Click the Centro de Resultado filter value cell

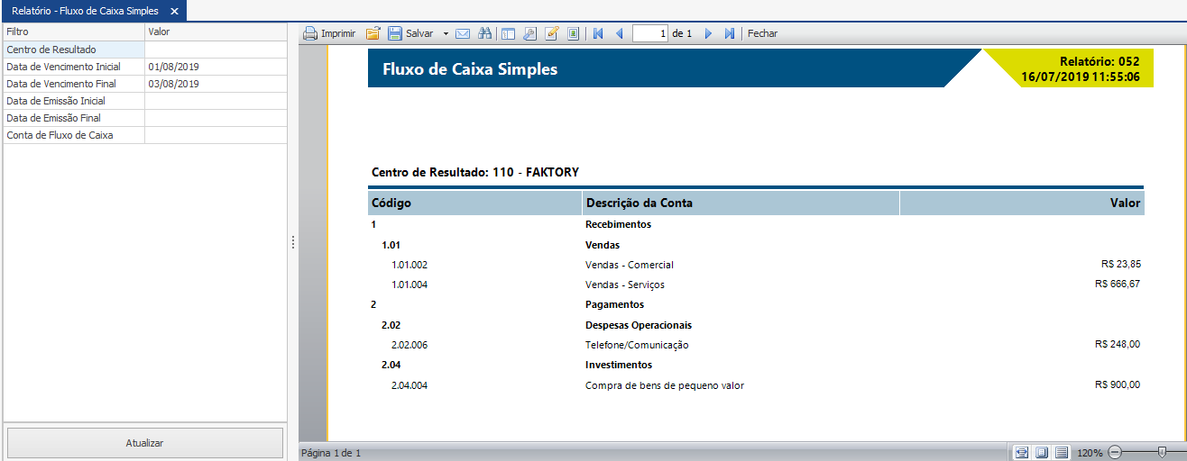coord(215,50)
